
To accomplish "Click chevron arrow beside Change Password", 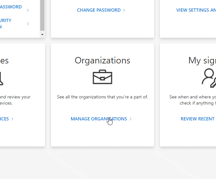I will [124, 10].
